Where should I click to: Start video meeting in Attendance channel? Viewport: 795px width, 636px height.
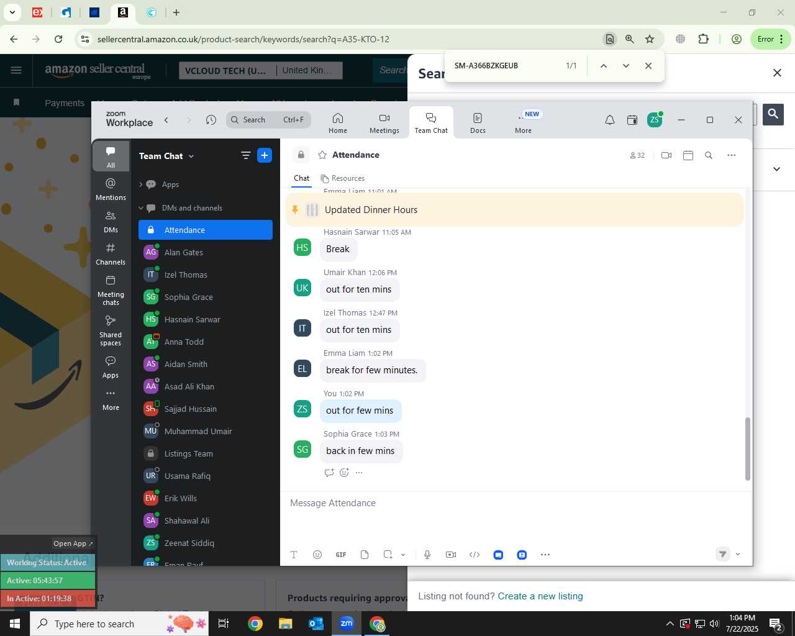(x=666, y=155)
